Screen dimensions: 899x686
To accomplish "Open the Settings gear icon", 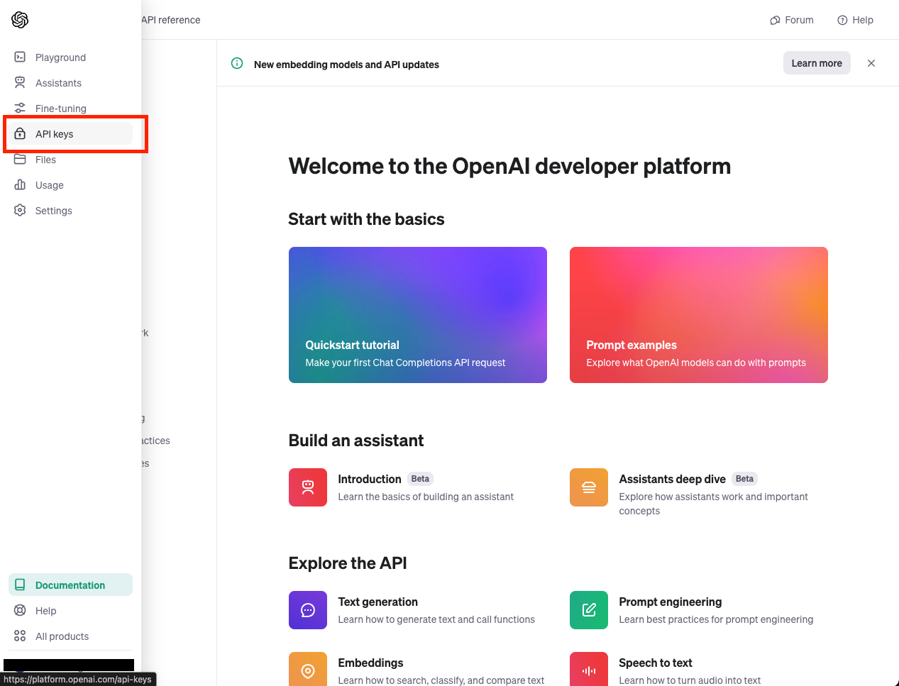I will click(20, 211).
